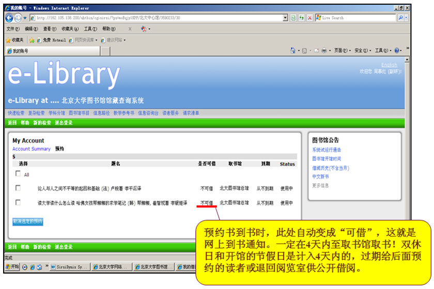
Task: Open a new blank tab
Action: 105,51
